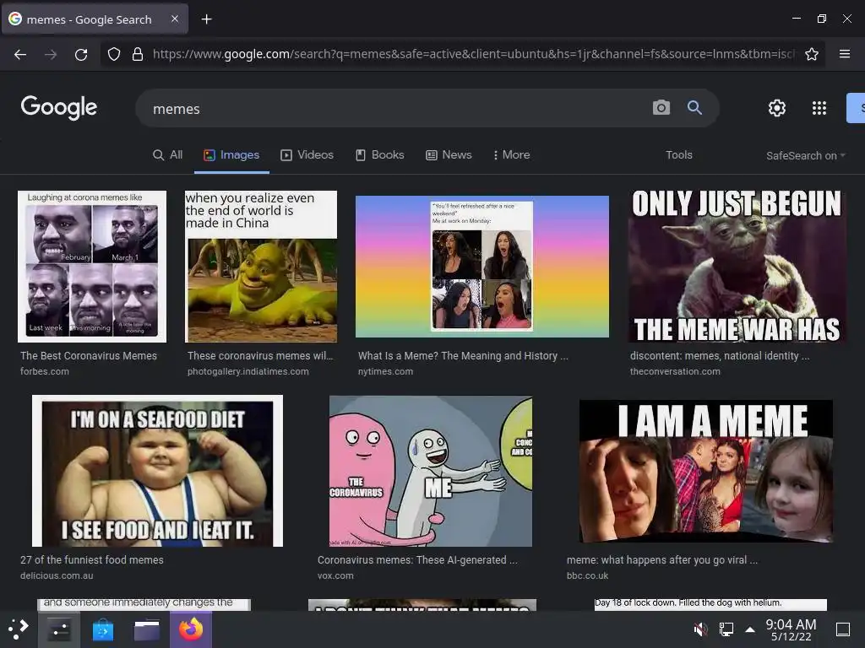This screenshot has height=648, width=865.
Task: Expand hidden system tray icons
Action: [750, 629]
